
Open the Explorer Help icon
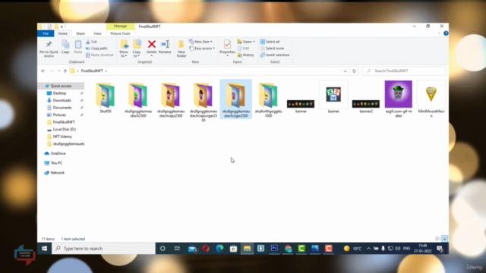point(446,33)
